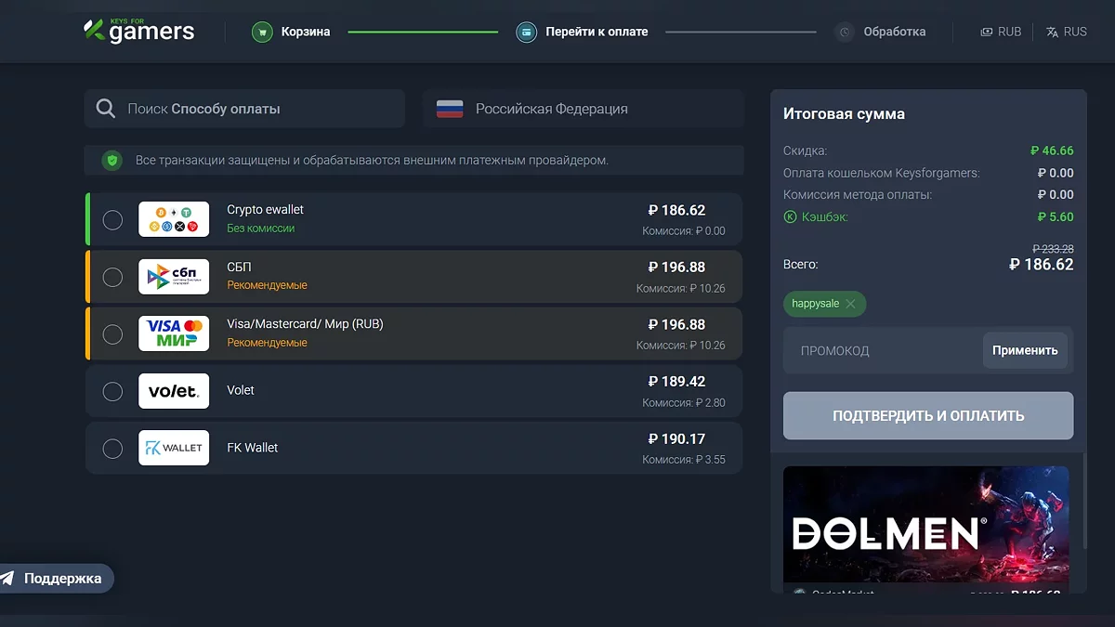
Task: Click the Visa Mastercard Мир logo
Action: pyautogui.click(x=174, y=333)
